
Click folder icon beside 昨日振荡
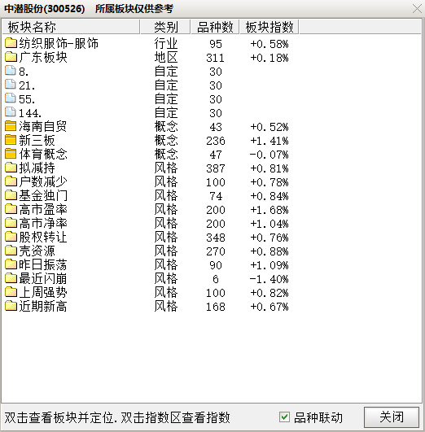11,264
